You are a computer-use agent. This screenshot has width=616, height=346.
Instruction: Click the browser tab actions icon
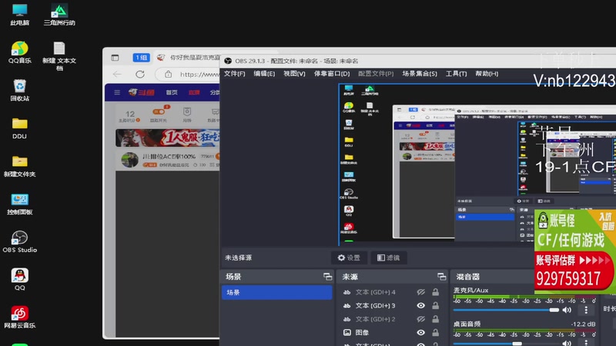pyautogui.click(x=115, y=58)
